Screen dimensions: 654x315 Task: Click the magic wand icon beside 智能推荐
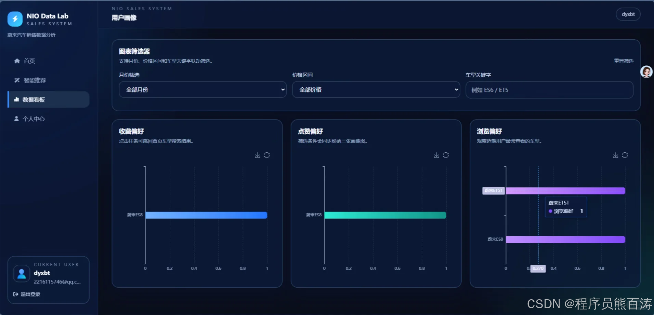pyautogui.click(x=17, y=80)
